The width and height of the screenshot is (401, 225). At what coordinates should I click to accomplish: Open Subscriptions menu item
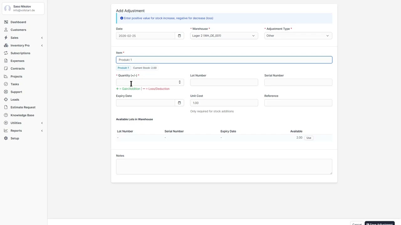click(20, 53)
